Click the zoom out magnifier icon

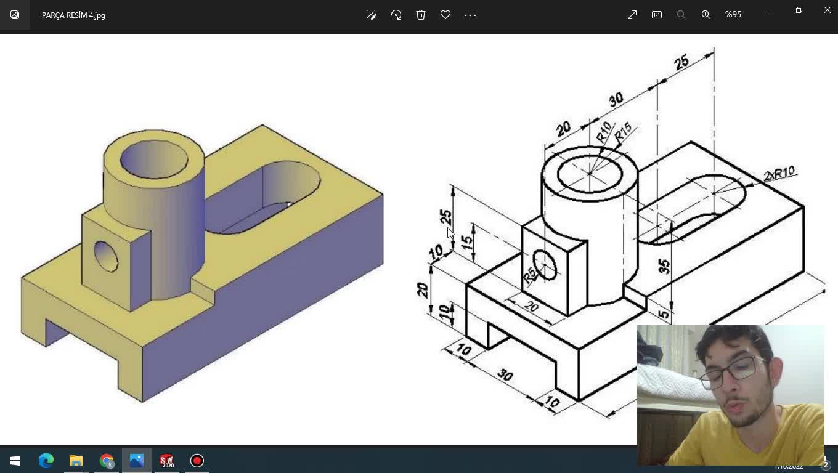tap(681, 15)
